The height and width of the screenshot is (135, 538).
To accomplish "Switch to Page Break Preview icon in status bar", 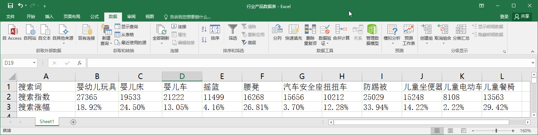I will tap(463, 131).
